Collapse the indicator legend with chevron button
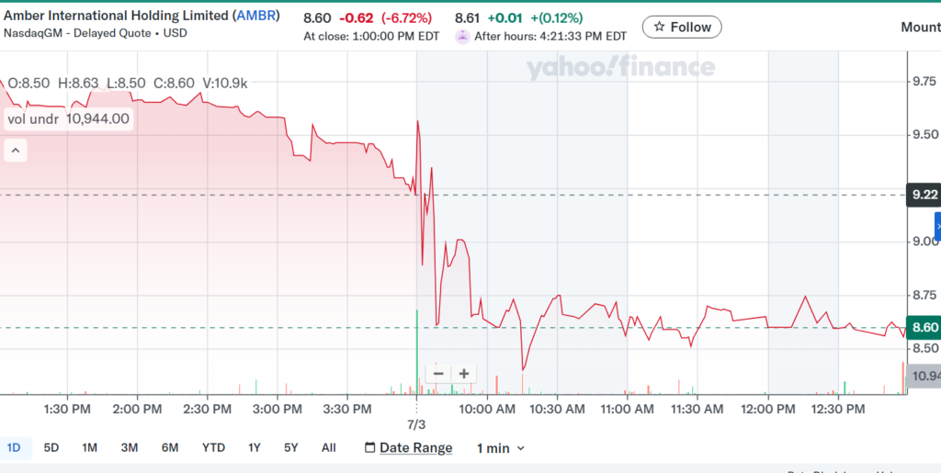This screenshot has width=941, height=473. (15, 150)
